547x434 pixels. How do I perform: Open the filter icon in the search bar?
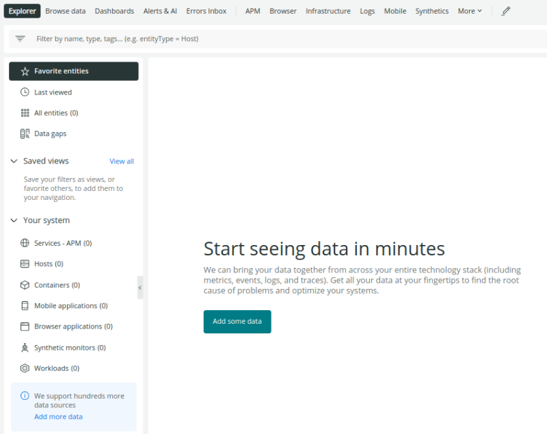coord(20,39)
